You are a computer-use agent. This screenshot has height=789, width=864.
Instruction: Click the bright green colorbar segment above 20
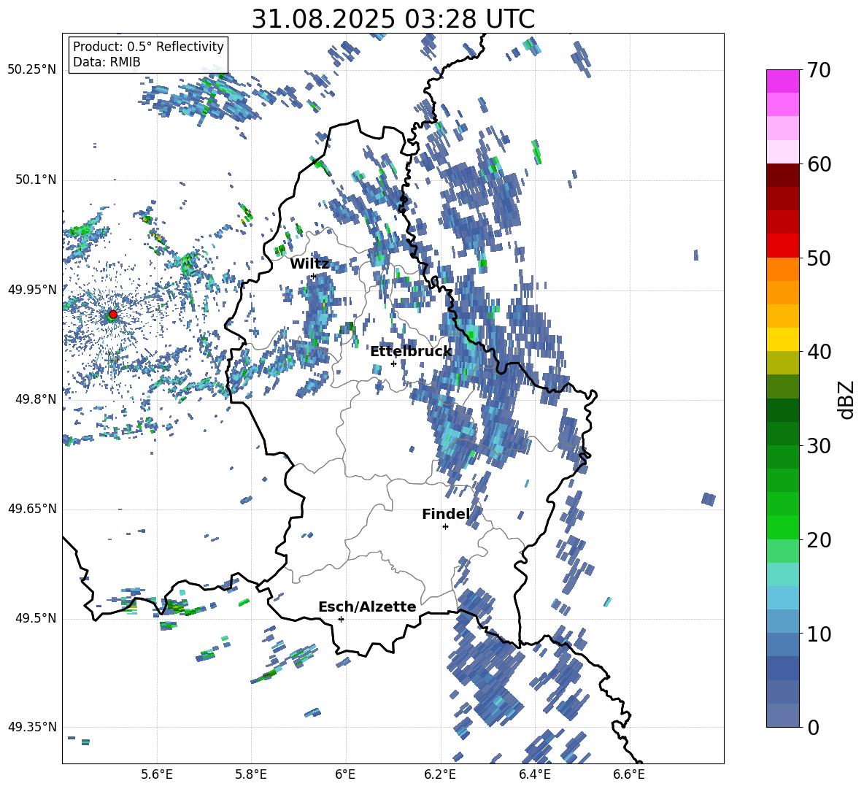[x=782, y=527]
